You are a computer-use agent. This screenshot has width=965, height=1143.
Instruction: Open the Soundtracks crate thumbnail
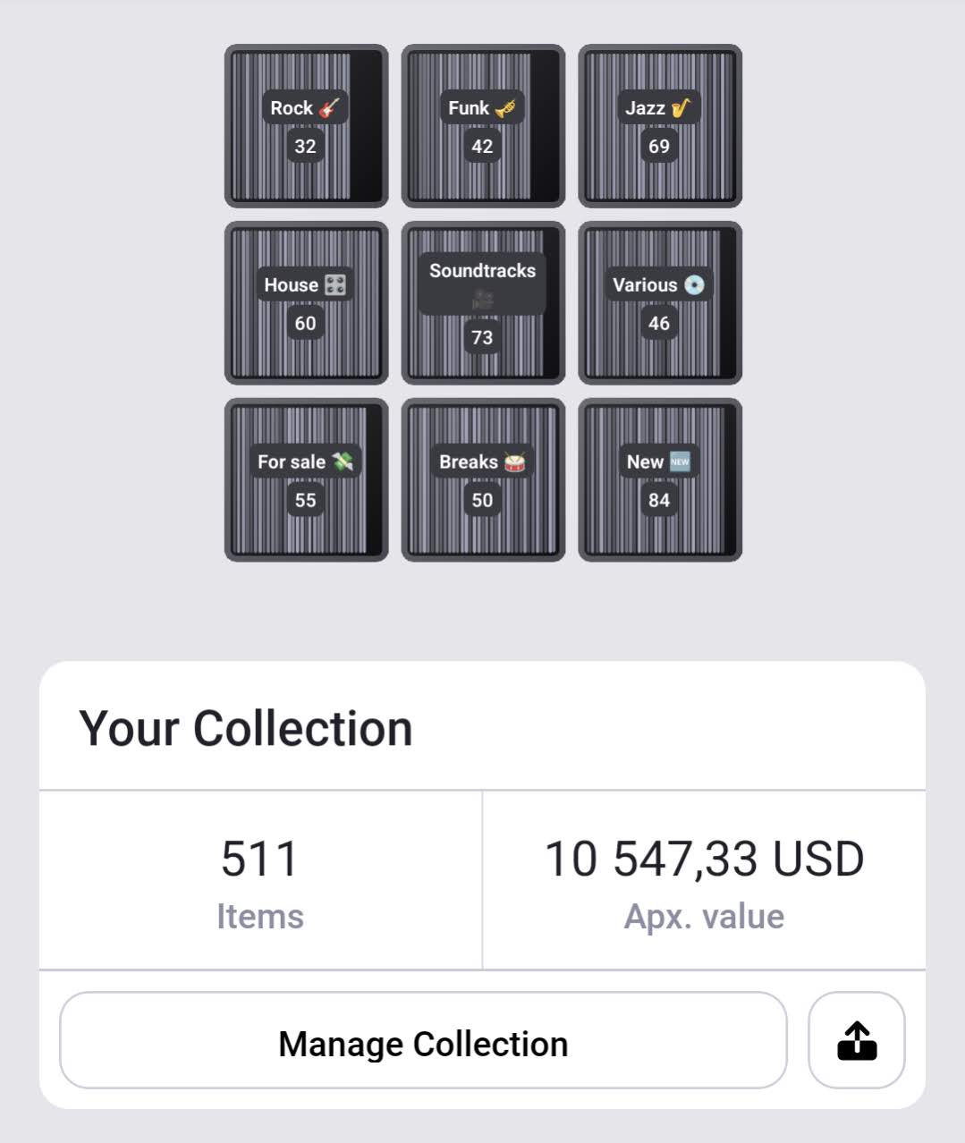(483, 303)
